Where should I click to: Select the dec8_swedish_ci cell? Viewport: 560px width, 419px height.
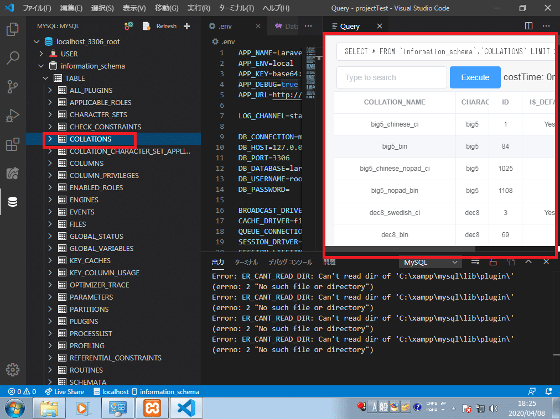(395, 213)
